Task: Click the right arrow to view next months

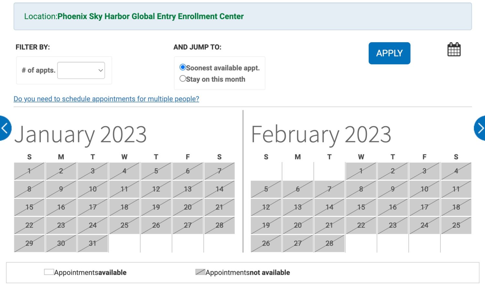Action: tap(481, 128)
